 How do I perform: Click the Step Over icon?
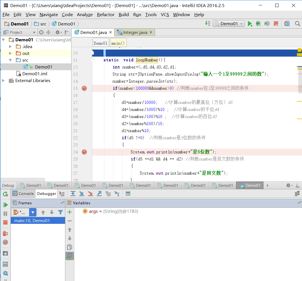[73, 194]
